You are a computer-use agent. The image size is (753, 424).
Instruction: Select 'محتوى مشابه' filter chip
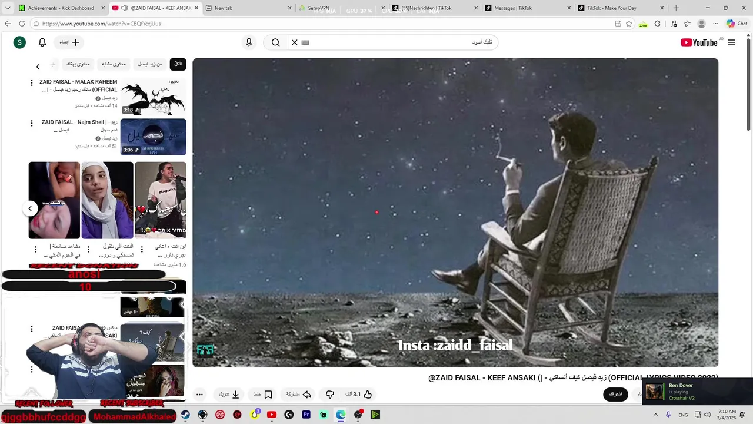(114, 64)
